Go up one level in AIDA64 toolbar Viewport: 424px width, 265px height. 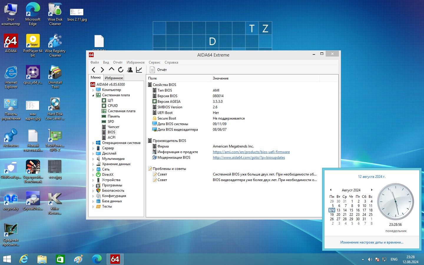(x=111, y=69)
